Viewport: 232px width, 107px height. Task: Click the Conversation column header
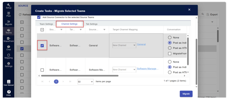pos(174,30)
